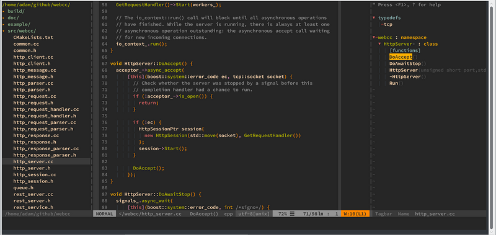
Task: Expand the example/ directory arrow
Action: pyautogui.click(x=4, y=24)
